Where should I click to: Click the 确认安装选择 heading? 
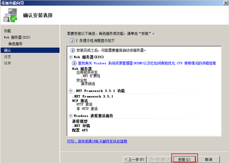click(x=38, y=15)
